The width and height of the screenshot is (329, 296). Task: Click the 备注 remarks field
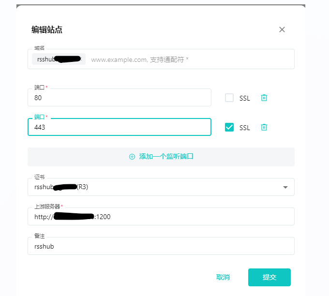coord(161,246)
